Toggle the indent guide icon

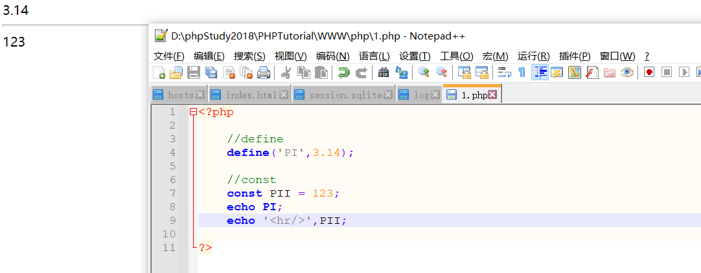pos(540,72)
